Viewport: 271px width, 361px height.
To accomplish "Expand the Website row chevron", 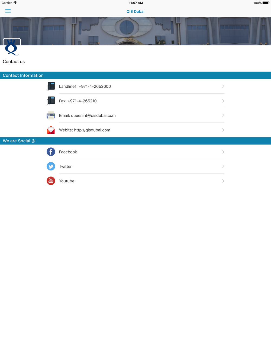I will pos(223,130).
